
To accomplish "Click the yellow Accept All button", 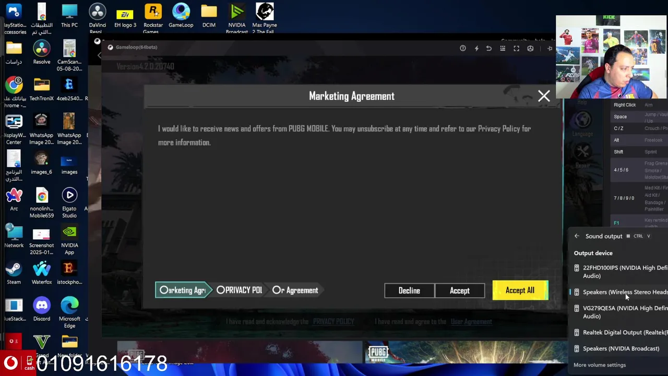I will (x=520, y=290).
